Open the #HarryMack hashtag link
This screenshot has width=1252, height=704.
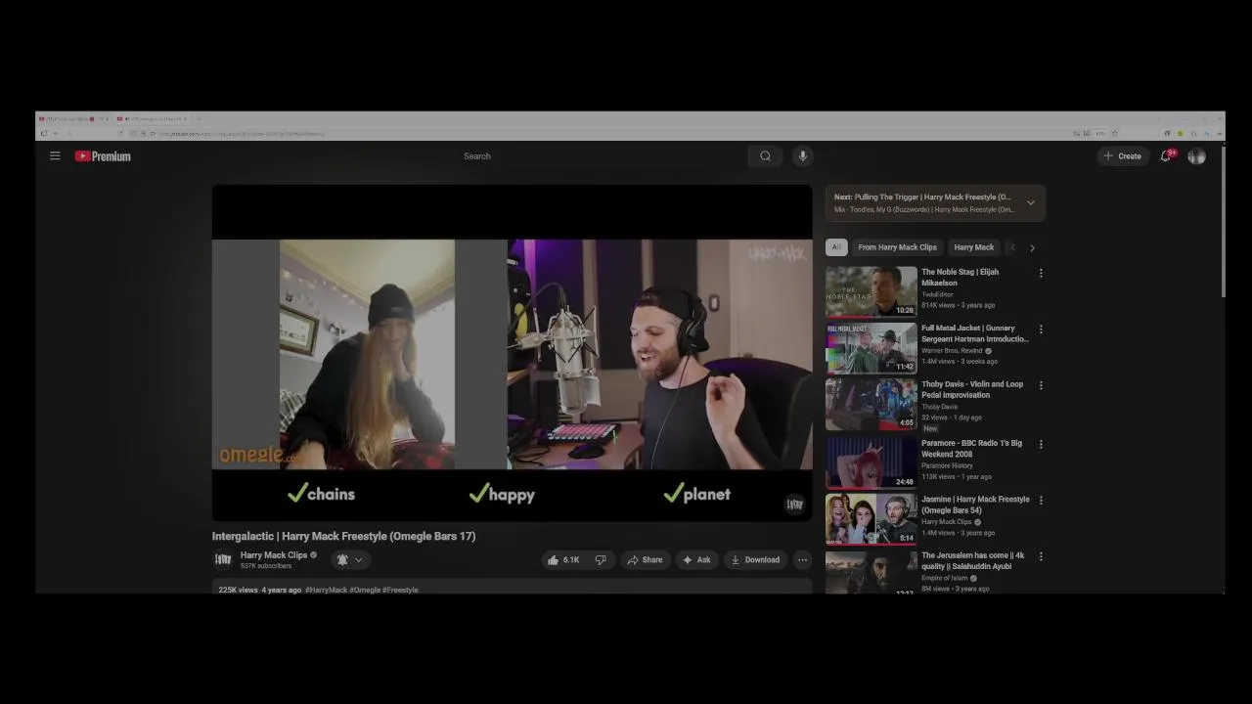[x=326, y=590]
